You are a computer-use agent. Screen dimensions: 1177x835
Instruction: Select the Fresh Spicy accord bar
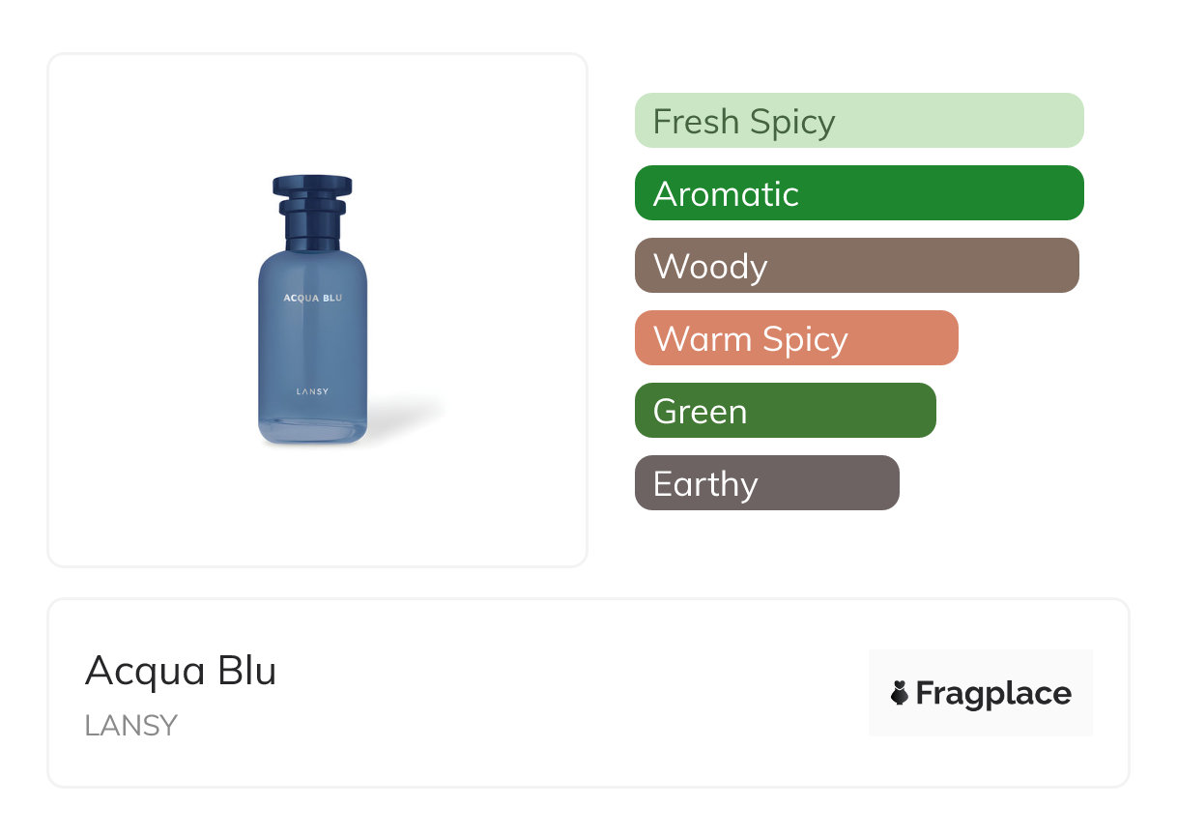858,121
